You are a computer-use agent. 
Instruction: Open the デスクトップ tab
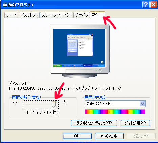click(x=29, y=15)
